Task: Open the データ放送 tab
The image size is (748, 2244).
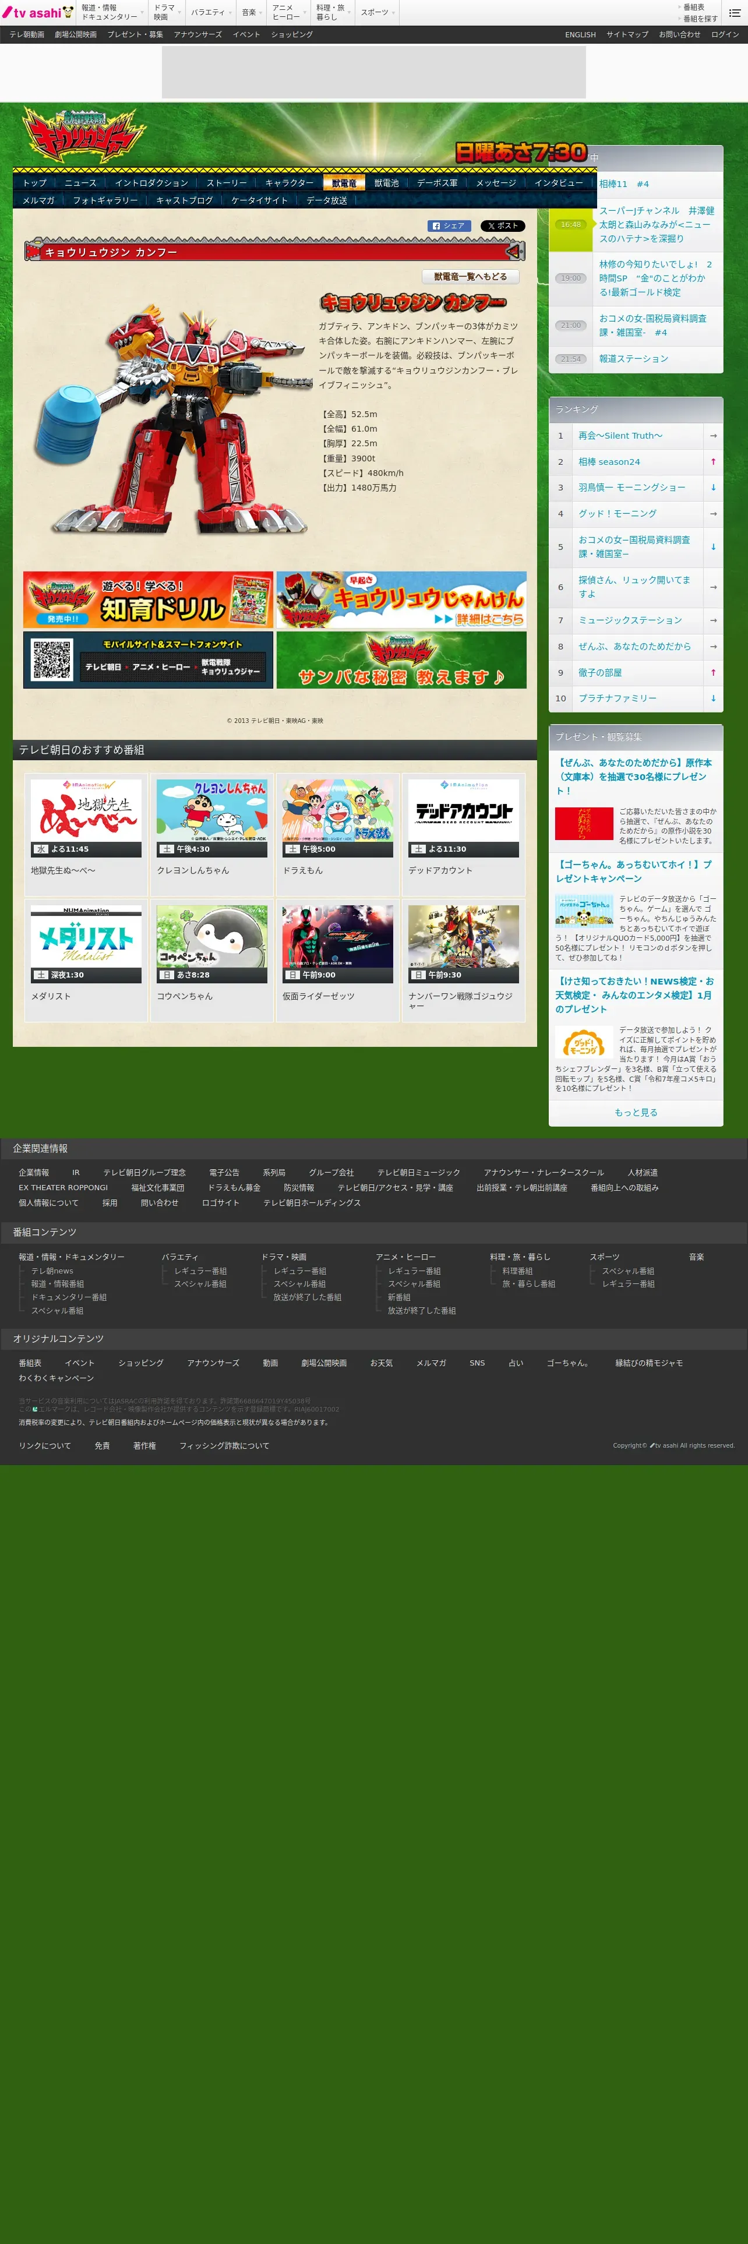Action: 327,200
